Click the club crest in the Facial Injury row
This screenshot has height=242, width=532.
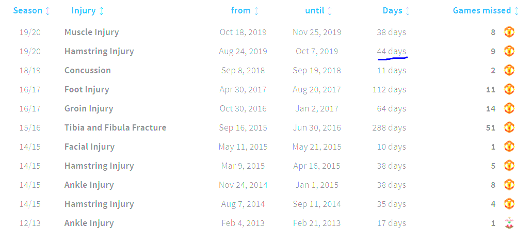coord(509,147)
